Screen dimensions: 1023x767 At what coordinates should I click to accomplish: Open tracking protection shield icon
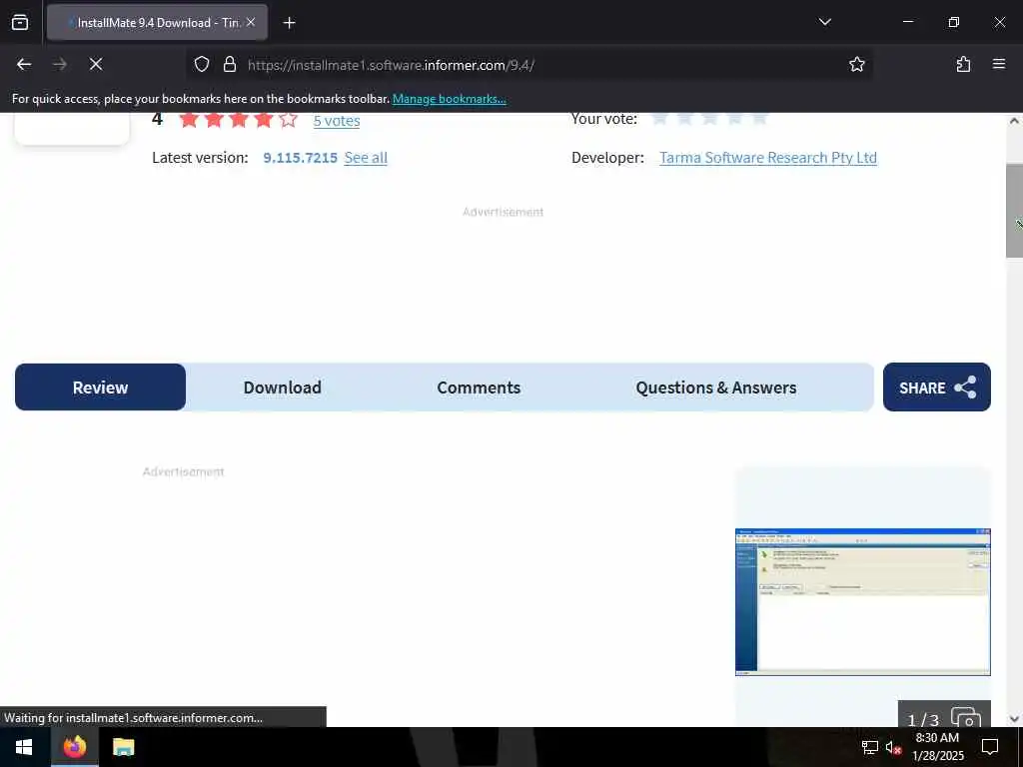point(202,64)
